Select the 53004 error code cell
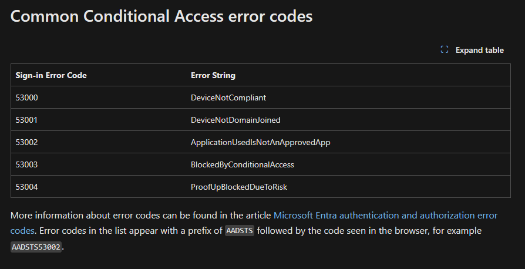 [27, 187]
